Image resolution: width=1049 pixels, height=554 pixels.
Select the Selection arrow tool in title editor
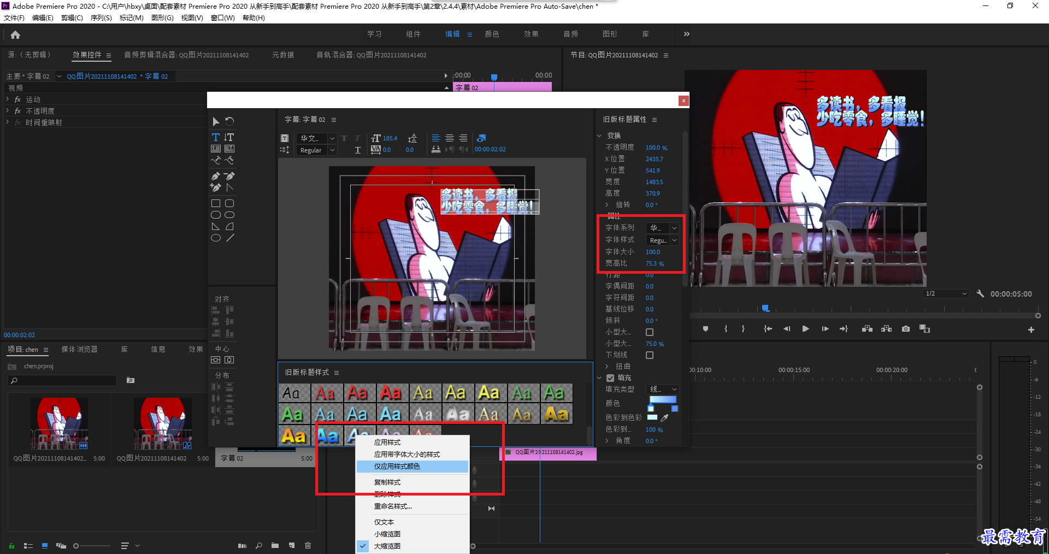pos(216,121)
